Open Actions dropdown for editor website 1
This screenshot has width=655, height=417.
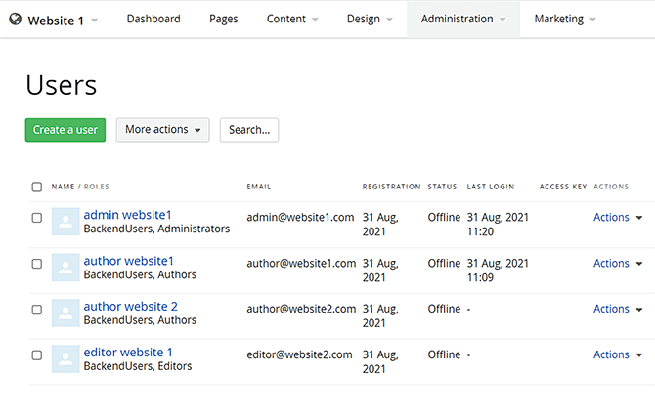(x=617, y=355)
